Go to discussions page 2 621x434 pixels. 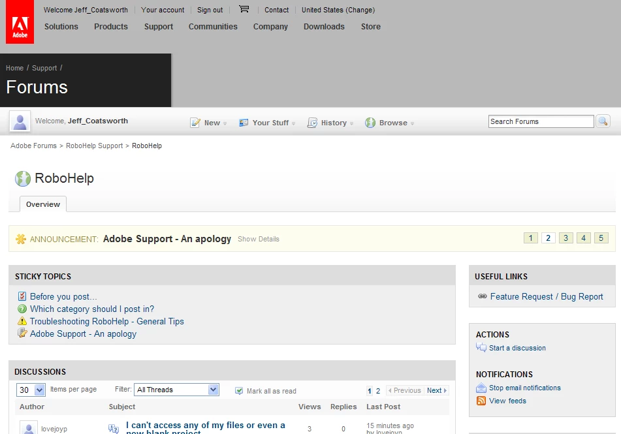pos(378,391)
